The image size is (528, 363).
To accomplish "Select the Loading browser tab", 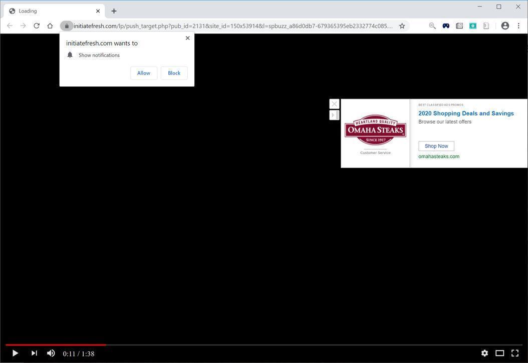I will (x=54, y=11).
